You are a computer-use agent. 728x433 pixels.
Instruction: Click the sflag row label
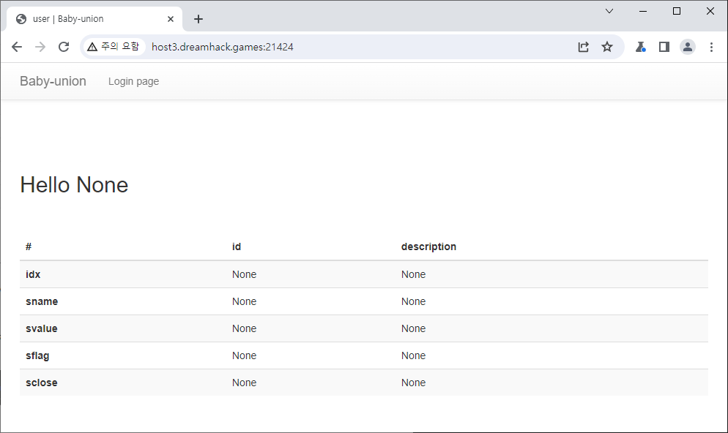[x=37, y=355]
